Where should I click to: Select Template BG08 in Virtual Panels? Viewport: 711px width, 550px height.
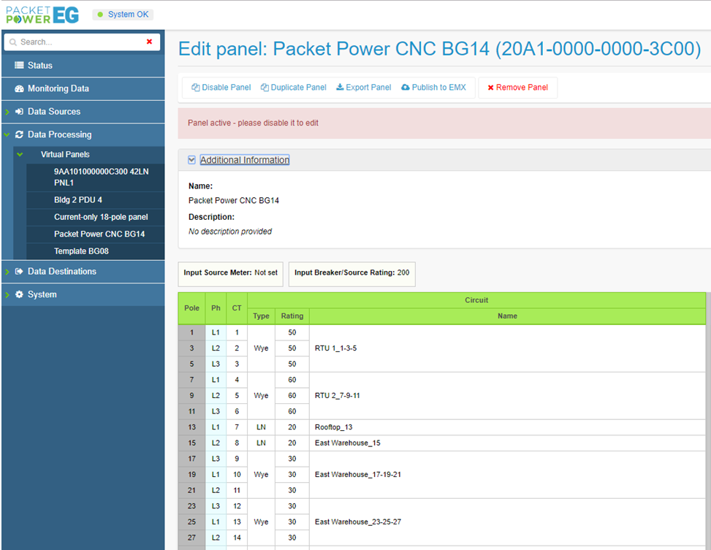(81, 251)
